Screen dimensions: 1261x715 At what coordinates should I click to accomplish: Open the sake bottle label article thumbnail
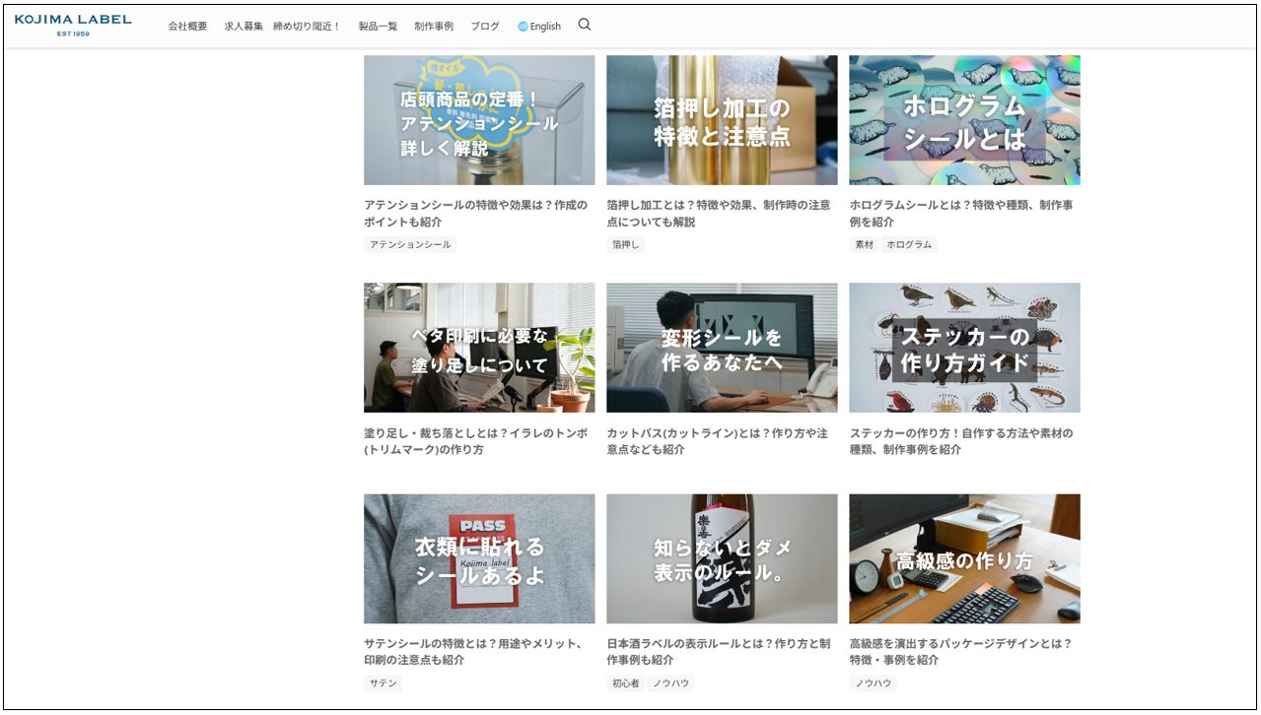coord(722,558)
